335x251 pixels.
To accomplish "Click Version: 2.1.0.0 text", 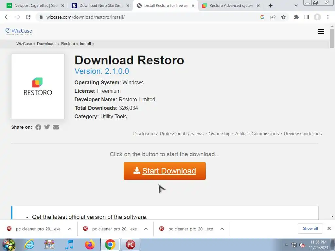I will point(102,71).
